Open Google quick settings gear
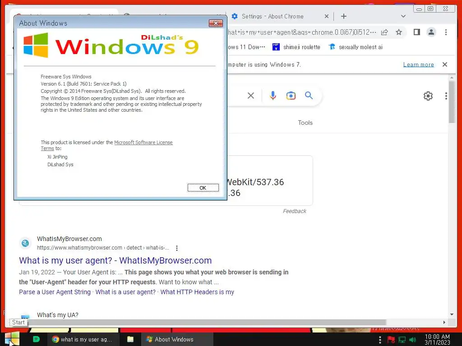Screen dimensions: 462x346 point(428,96)
